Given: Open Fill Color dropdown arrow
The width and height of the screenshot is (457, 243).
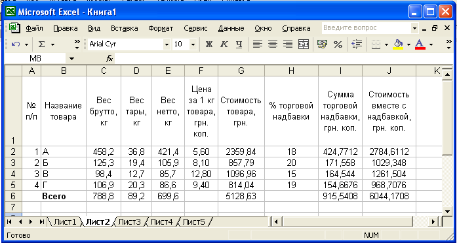Looking at the screenshot, I should pyautogui.click(x=408, y=45).
